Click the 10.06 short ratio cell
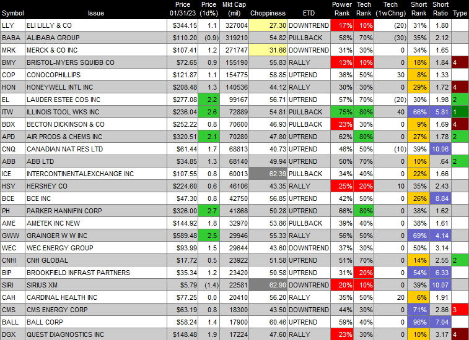This screenshot has width=469, height=340. click(x=441, y=149)
